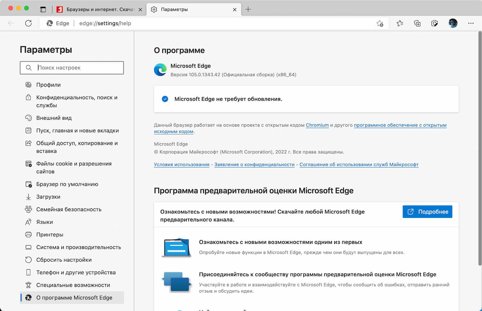Image resolution: width=482 pixels, height=311 pixels.
Task: Click the user profile avatar
Action: click(x=453, y=23)
